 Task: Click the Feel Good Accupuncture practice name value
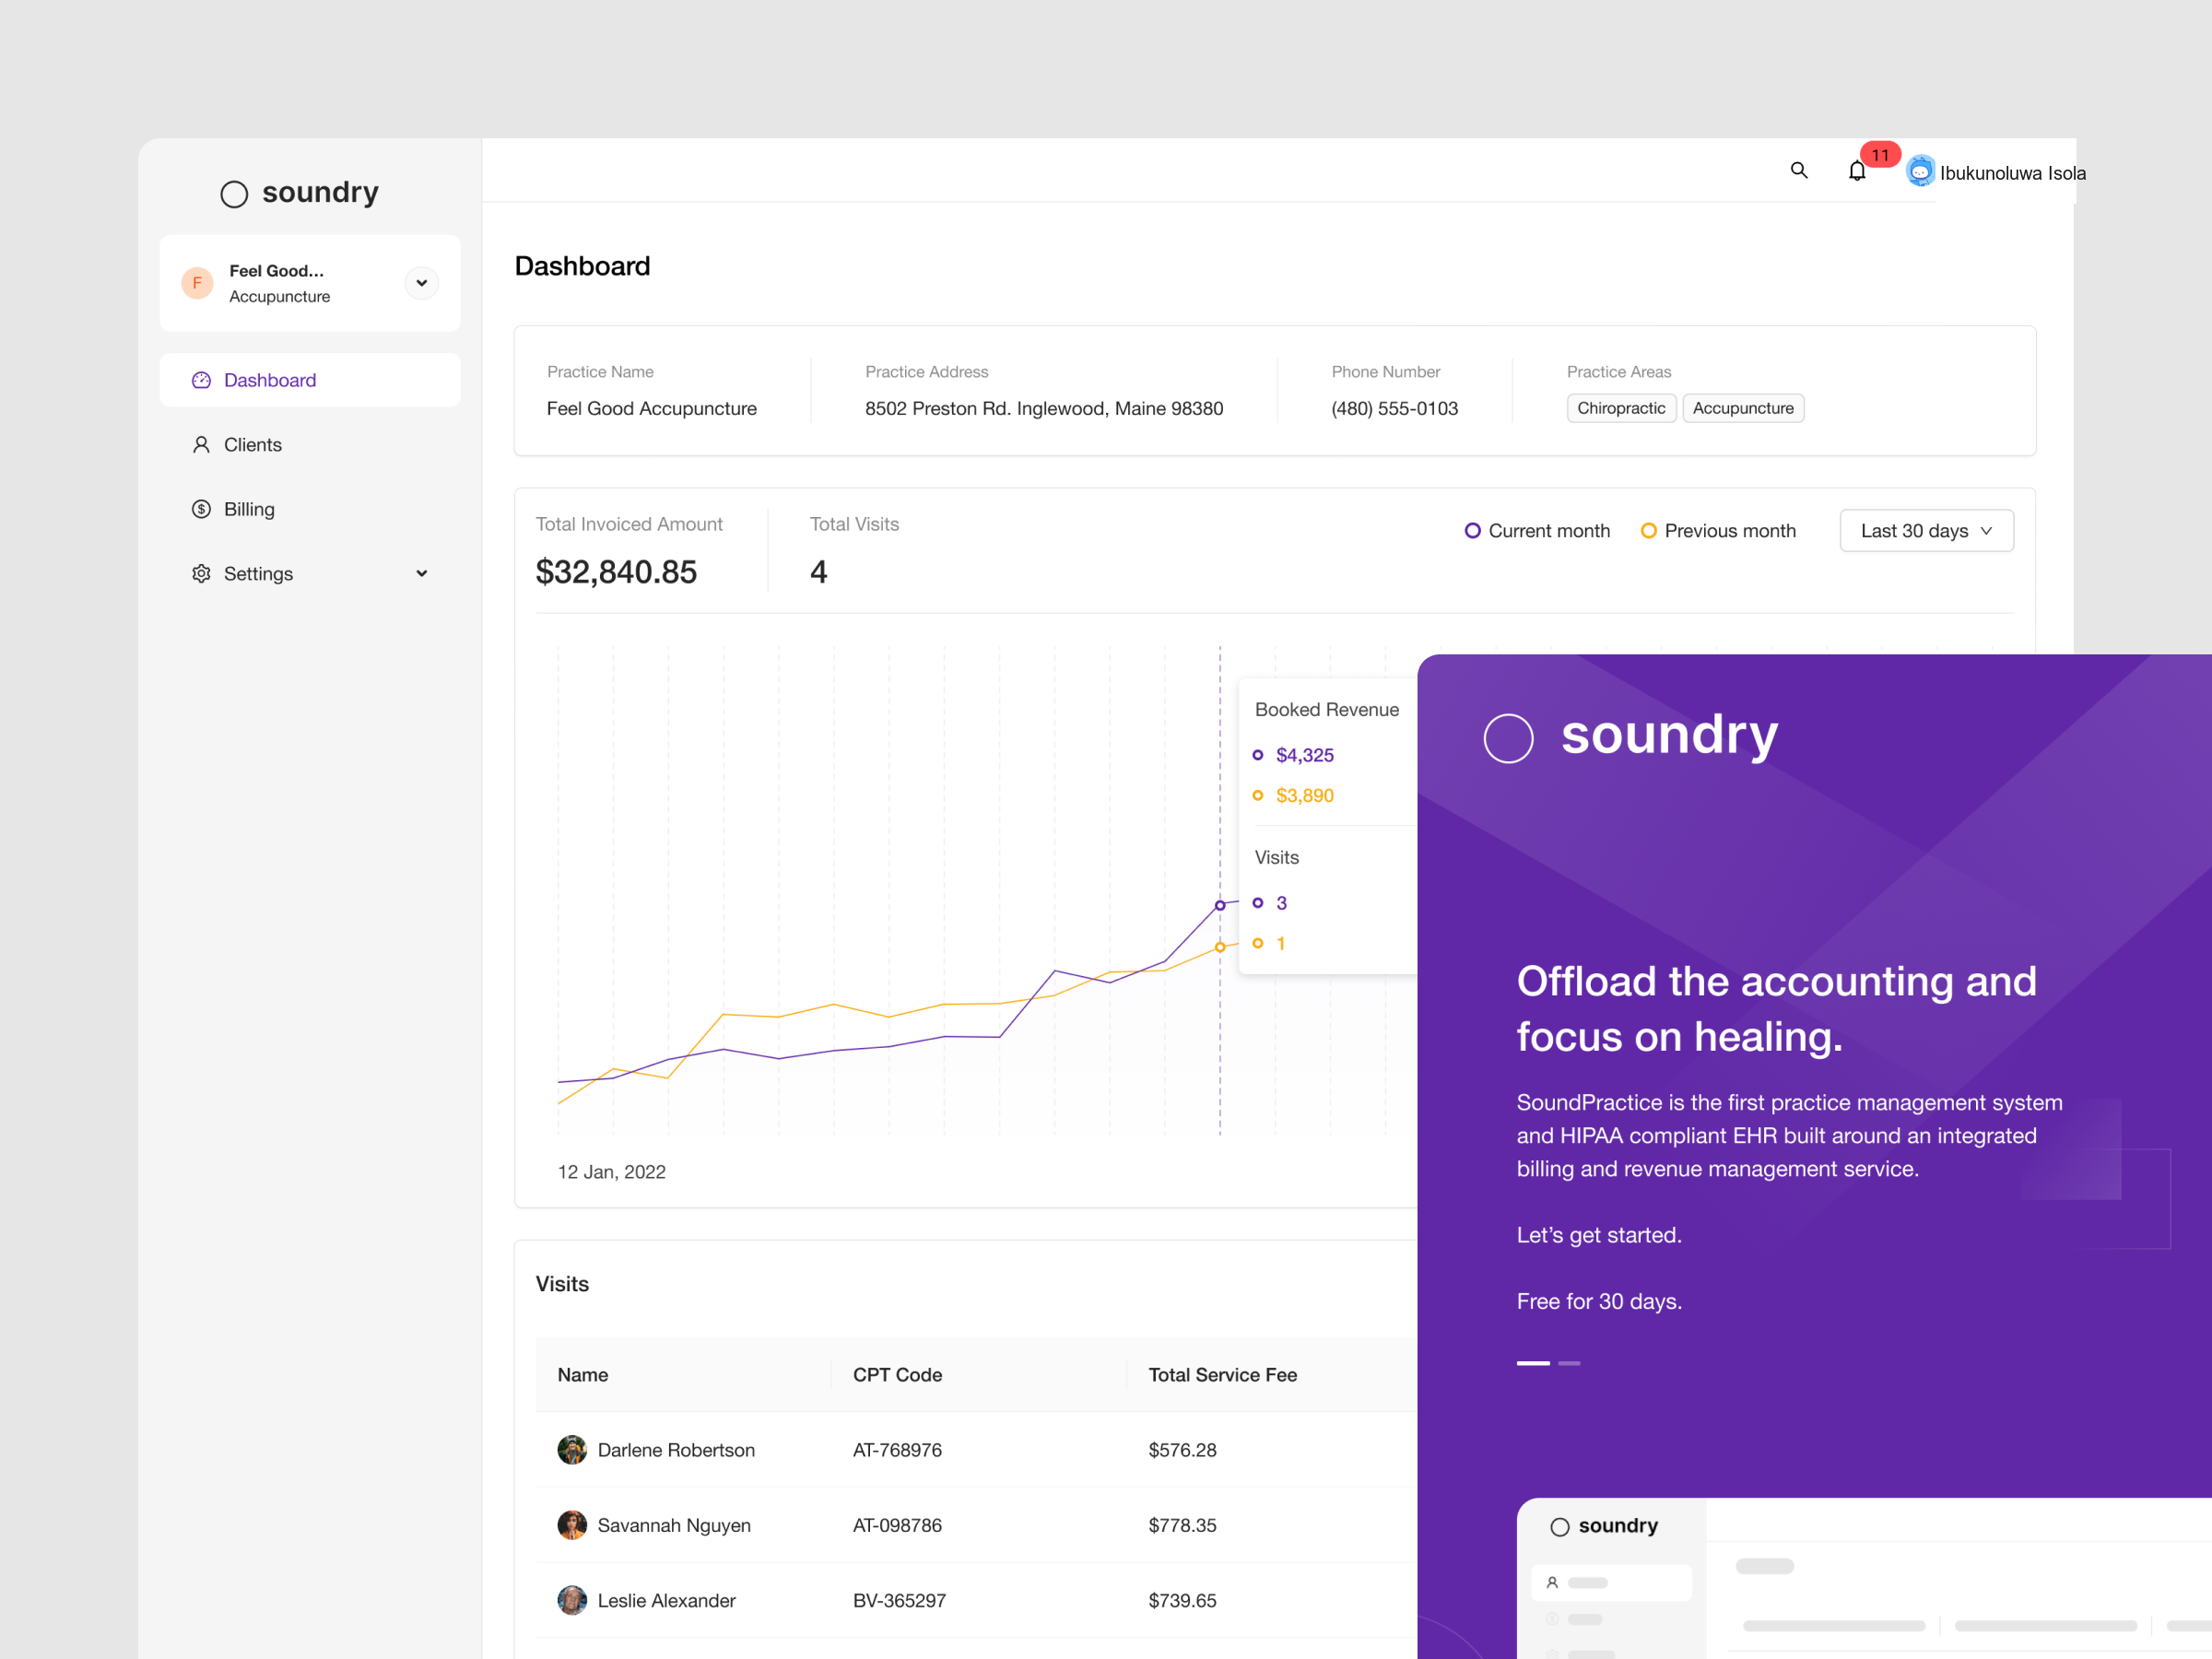pos(651,408)
